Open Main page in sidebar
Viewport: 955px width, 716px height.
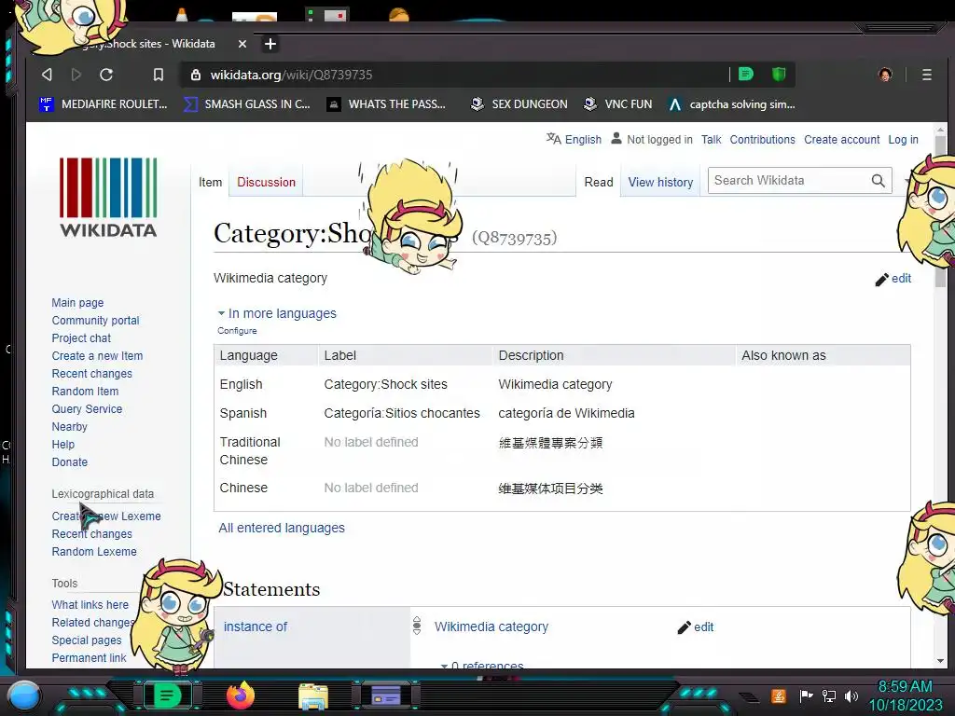click(x=77, y=303)
